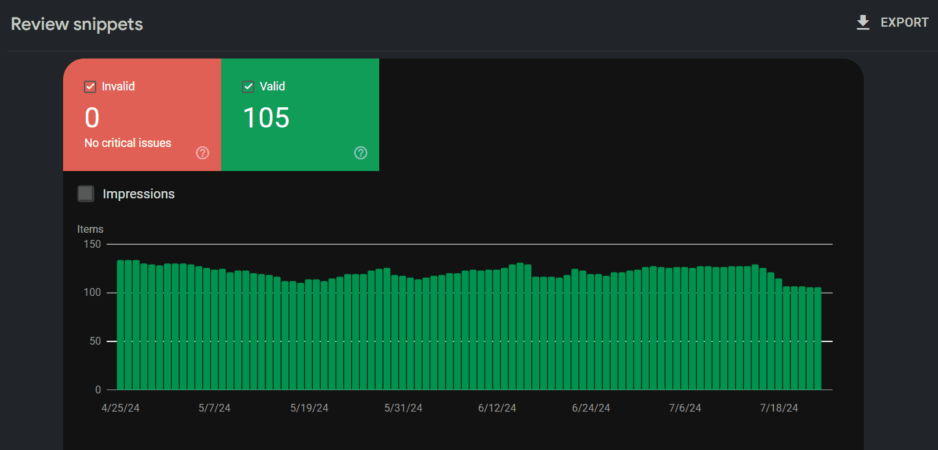
Task: Click the EXPORT button text
Action: coord(904,23)
